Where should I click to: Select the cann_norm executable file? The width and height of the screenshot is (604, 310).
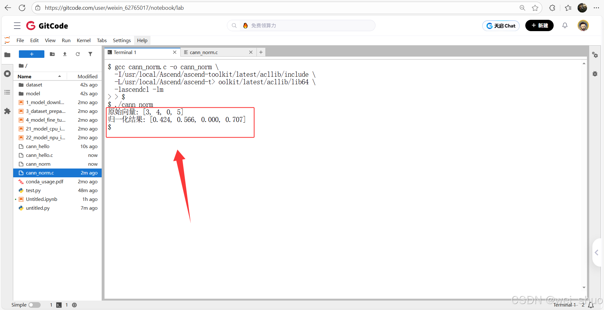pos(58,164)
